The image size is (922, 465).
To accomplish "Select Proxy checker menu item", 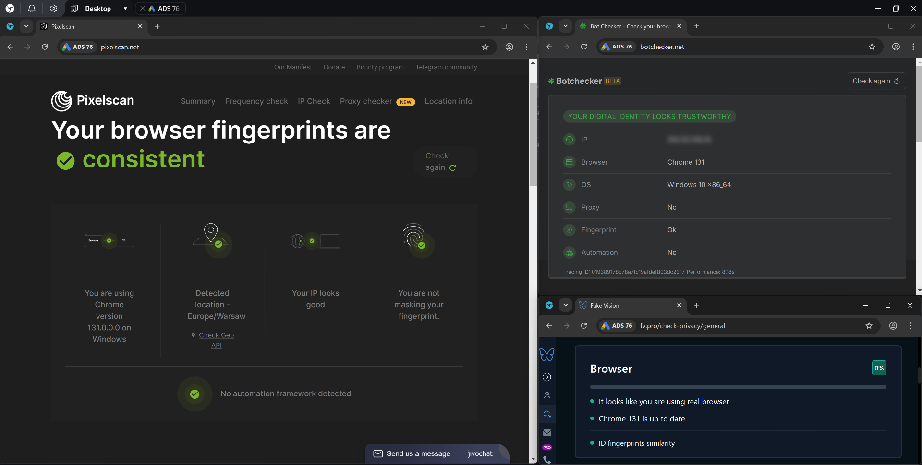I will tap(377, 101).
